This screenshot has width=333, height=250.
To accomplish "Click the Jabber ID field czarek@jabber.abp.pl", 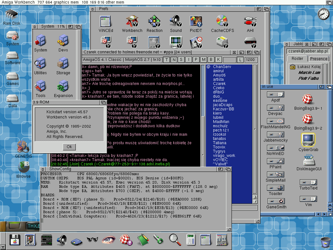I will (308, 51).
